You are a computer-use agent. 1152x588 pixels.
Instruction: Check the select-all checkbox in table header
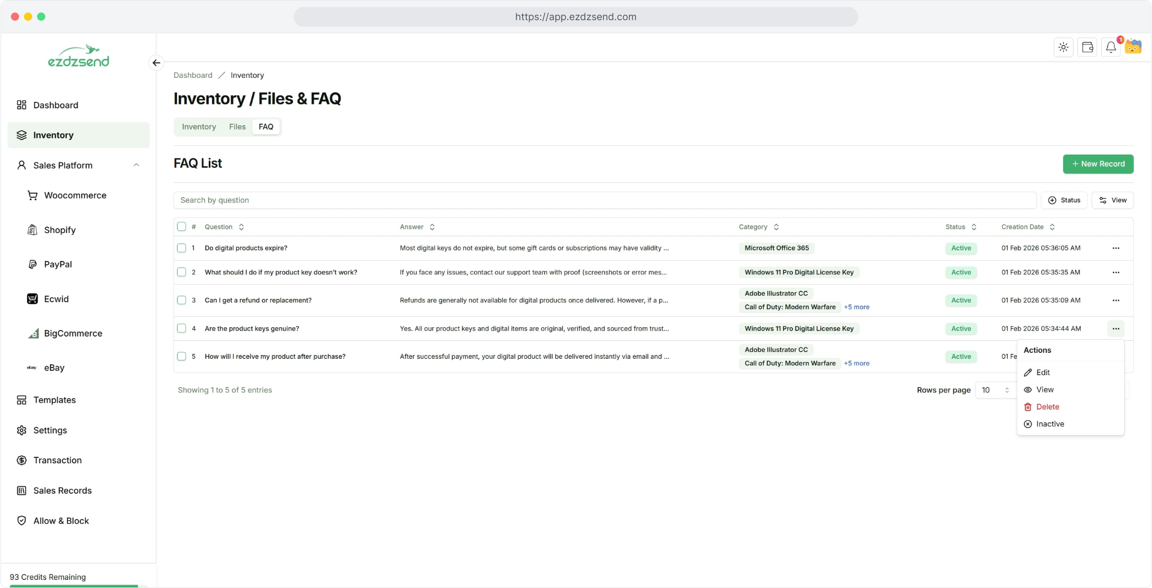[181, 227]
